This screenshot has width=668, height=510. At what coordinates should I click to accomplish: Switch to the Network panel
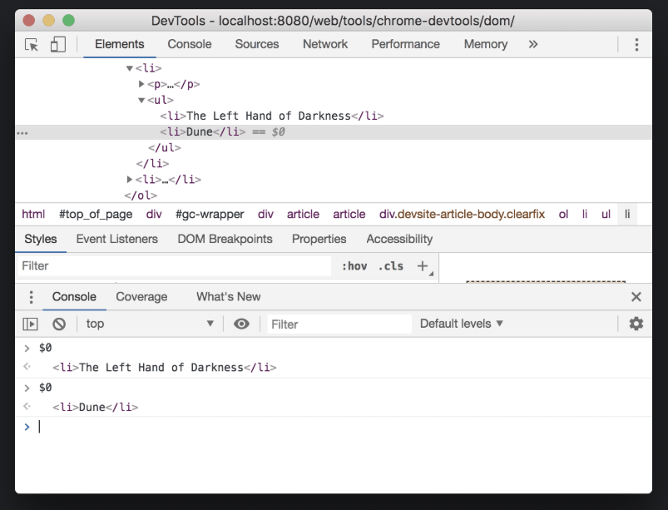click(324, 44)
